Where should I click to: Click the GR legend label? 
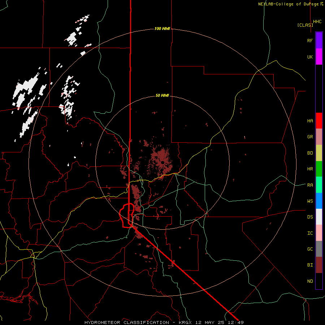310,137
